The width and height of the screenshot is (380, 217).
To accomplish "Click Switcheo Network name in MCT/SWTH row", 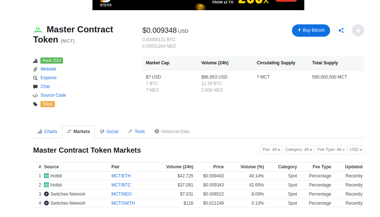I will (68, 203).
